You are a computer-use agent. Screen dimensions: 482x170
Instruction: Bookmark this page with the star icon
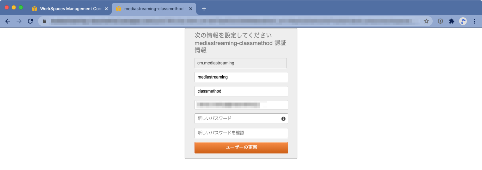(x=426, y=21)
